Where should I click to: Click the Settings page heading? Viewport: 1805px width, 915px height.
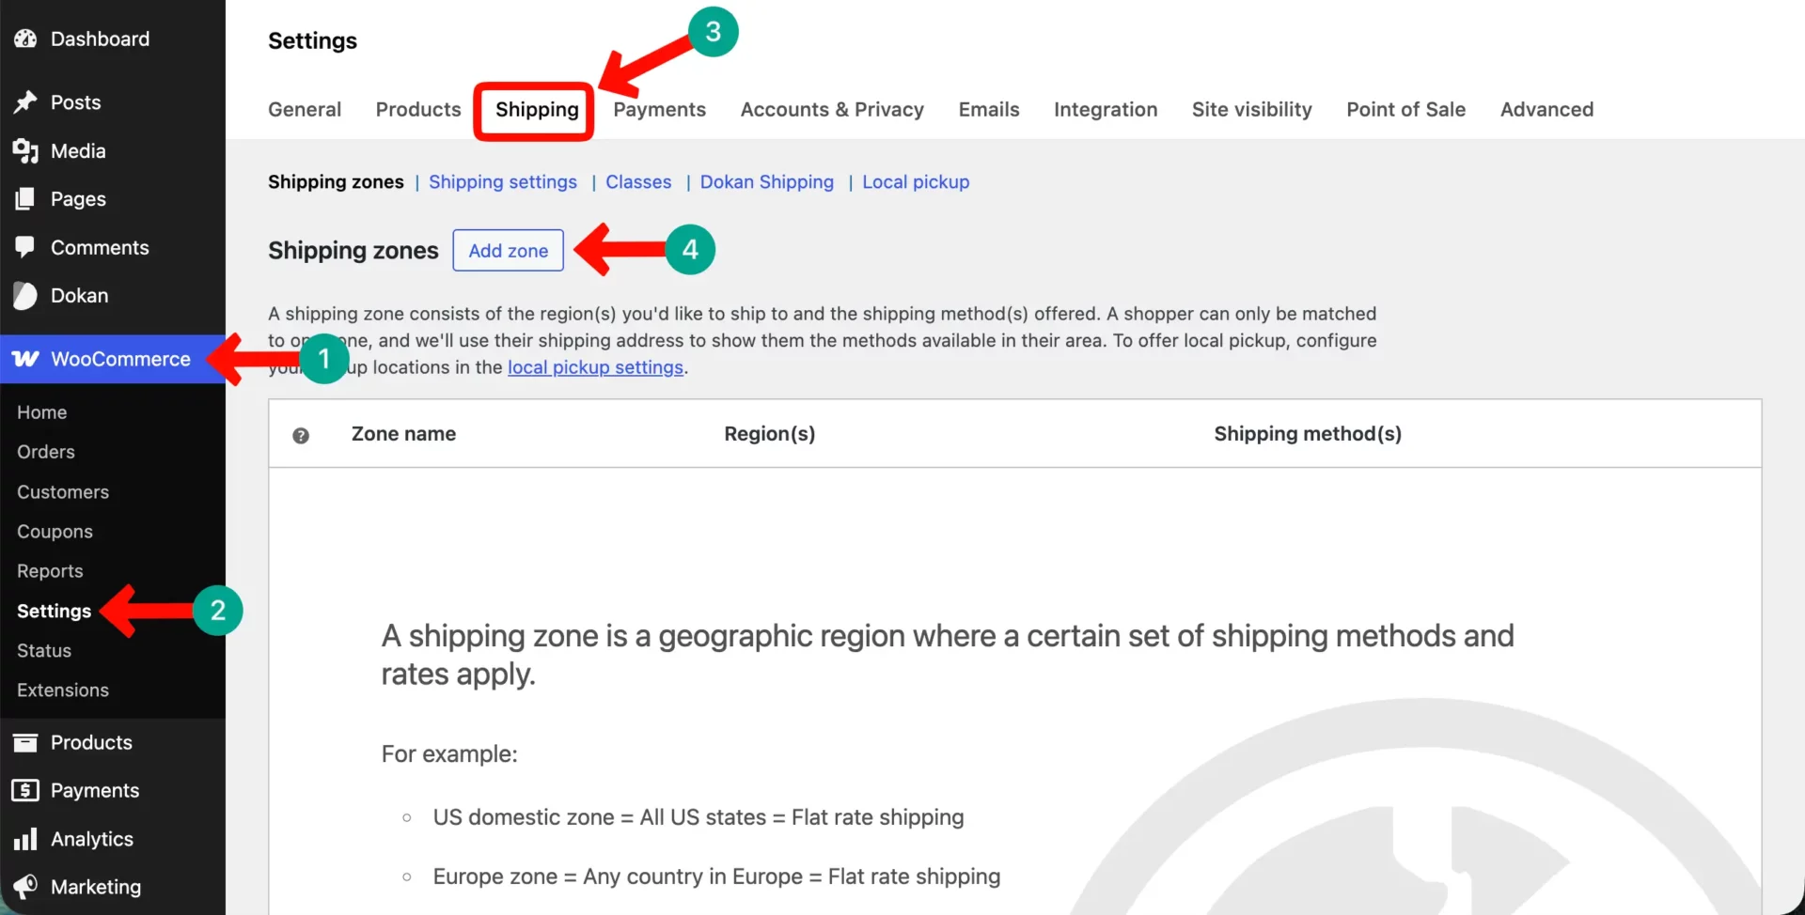(x=312, y=40)
